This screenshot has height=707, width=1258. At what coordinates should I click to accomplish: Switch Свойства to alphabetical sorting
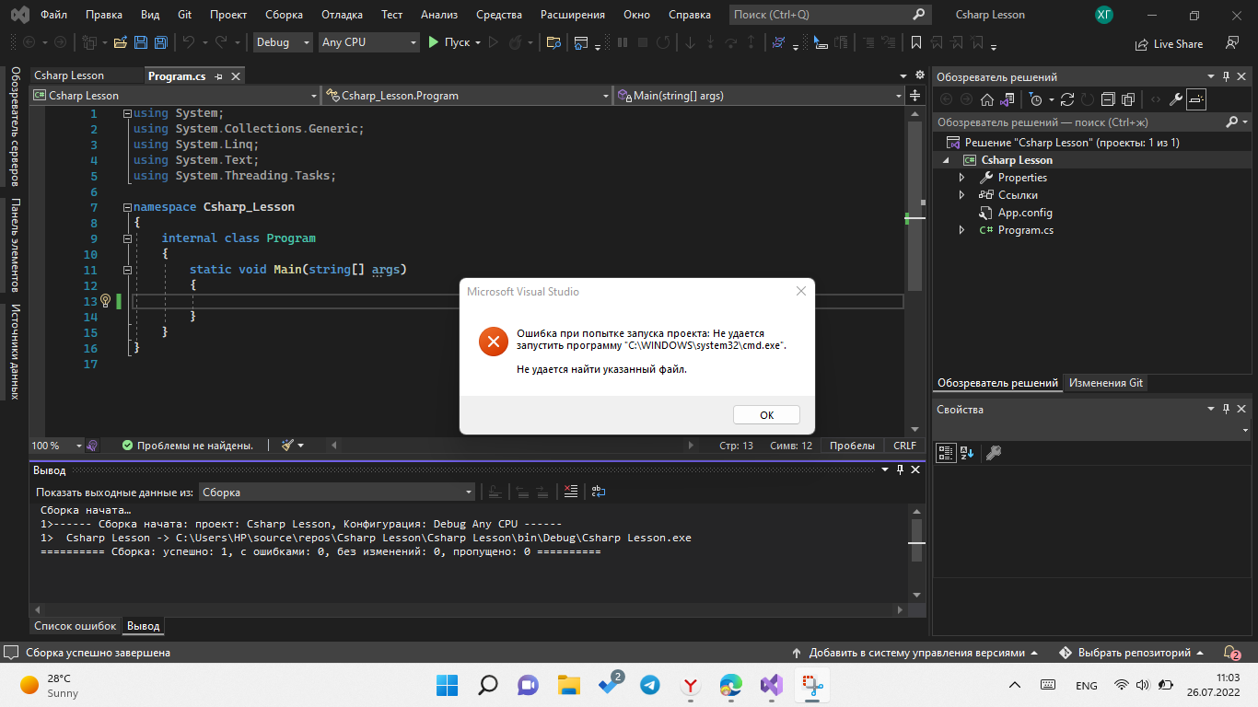(x=967, y=453)
